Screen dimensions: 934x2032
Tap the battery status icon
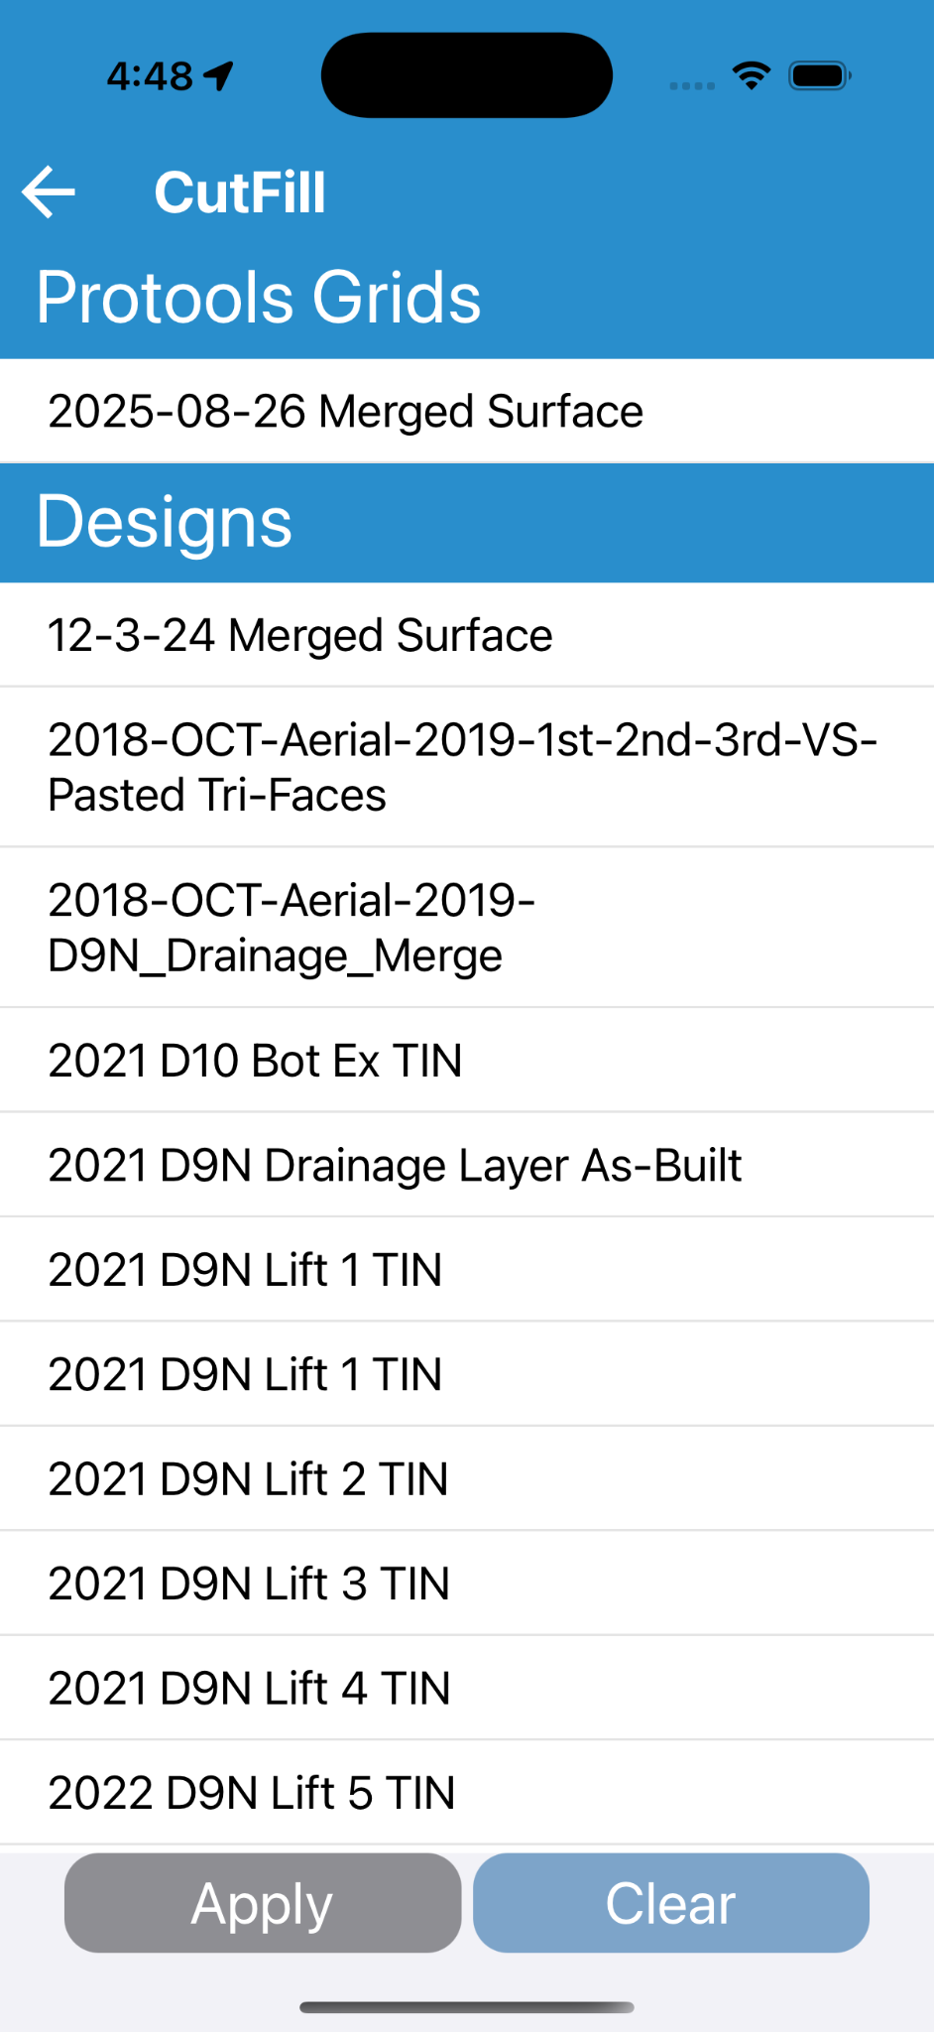[819, 75]
